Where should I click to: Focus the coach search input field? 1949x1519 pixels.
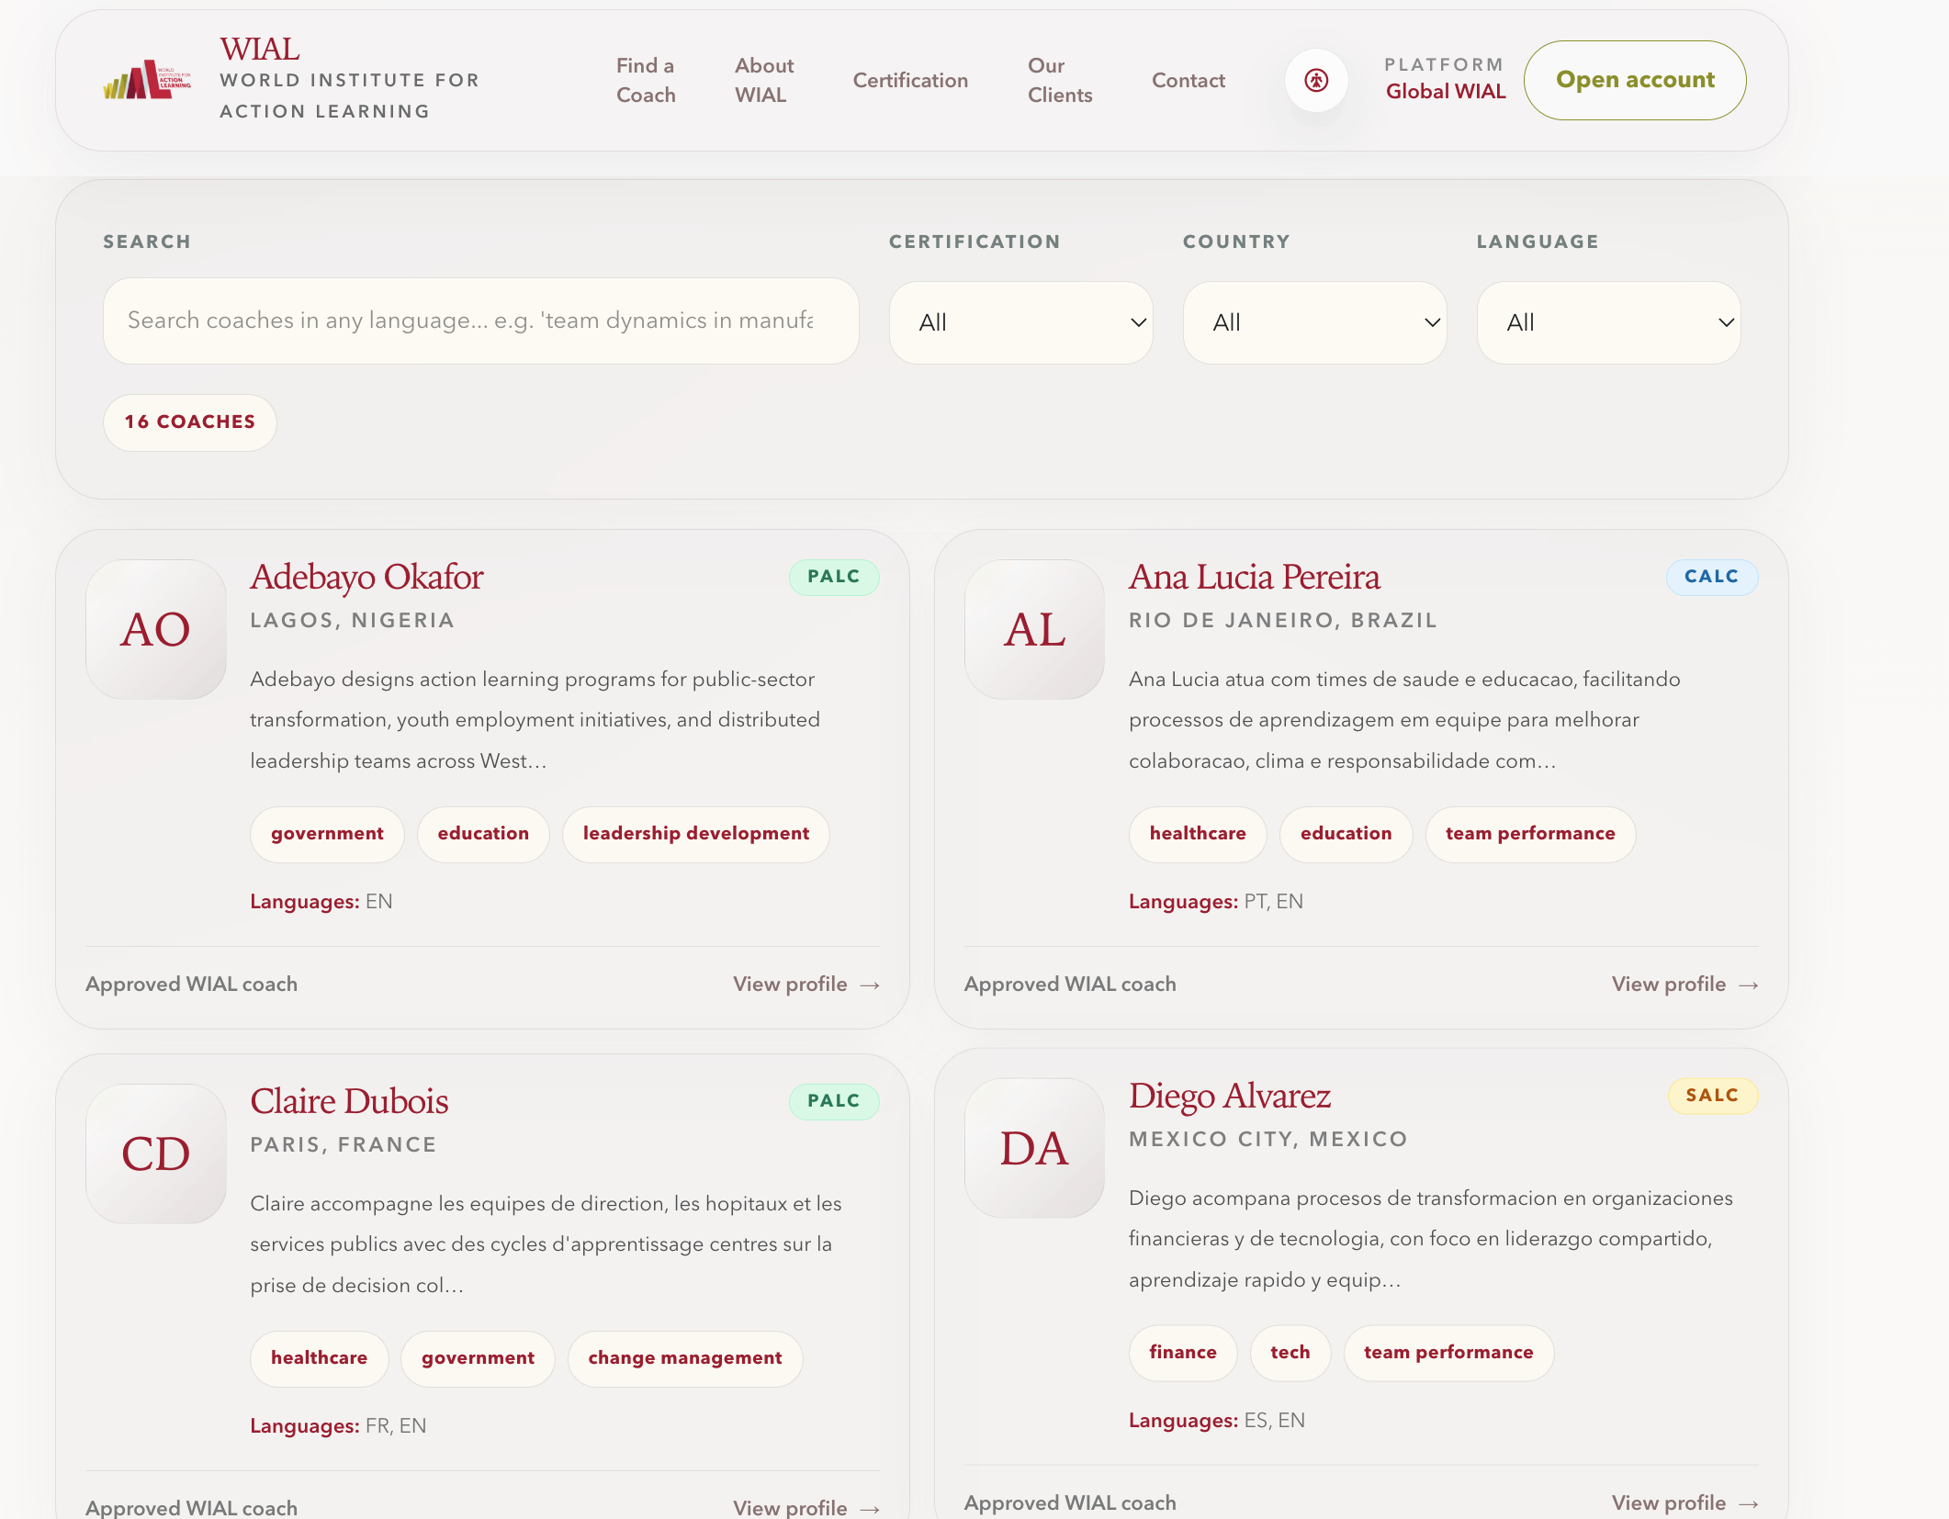[480, 321]
